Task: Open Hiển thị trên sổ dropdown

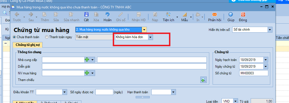Action: (270, 30)
